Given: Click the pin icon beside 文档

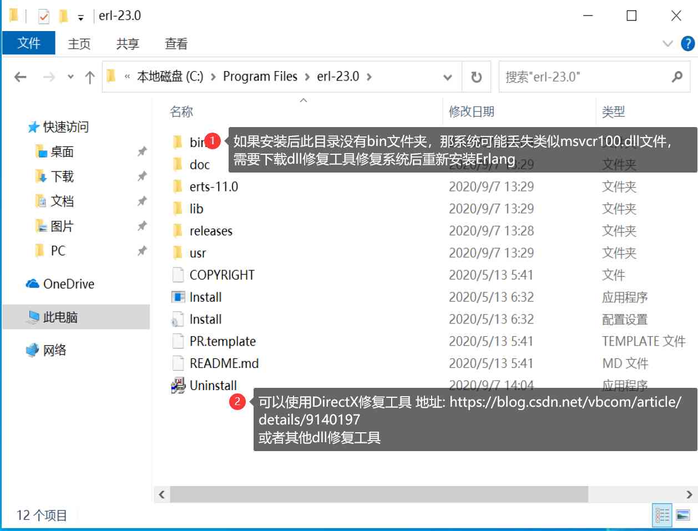Looking at the screenshot, I should 142,200.
